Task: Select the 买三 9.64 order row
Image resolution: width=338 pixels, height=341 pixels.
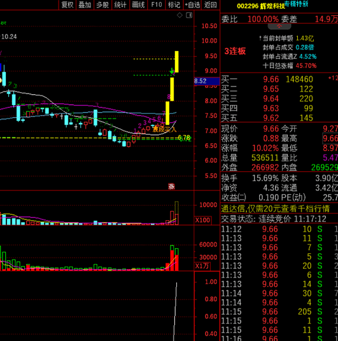Action: pyautogui.click(x=279, y=99)
